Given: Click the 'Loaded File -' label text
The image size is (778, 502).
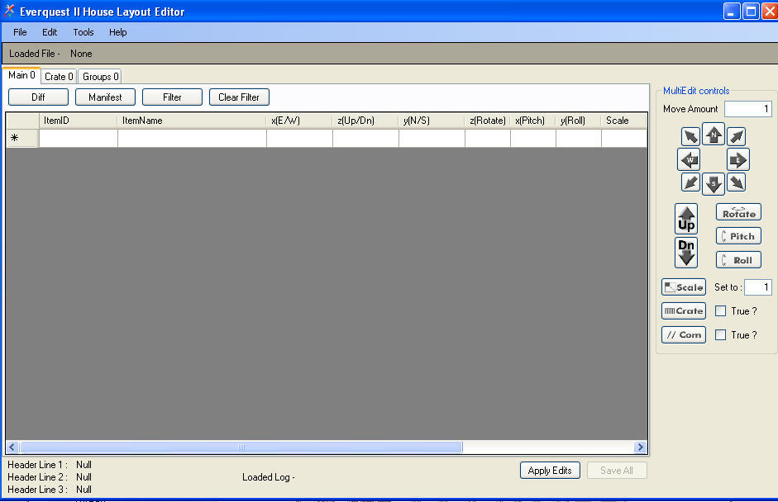Looking at the screenshot, I should (x=34, y=54).
